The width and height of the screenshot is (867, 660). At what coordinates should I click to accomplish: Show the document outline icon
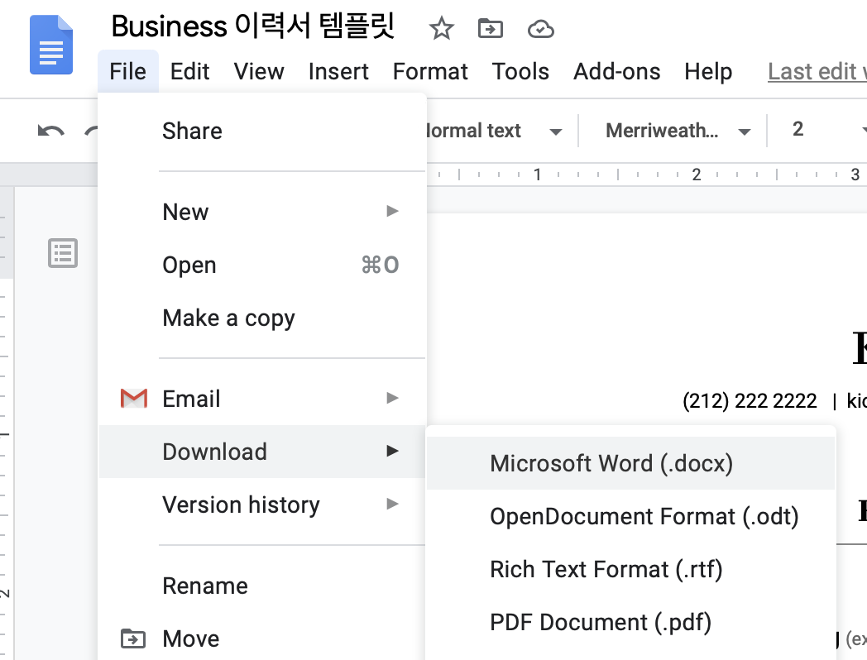pyautogui.click(x=63, y=253)
